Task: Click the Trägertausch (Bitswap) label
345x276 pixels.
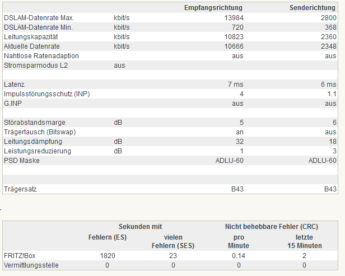Action: tap(40, 132)
